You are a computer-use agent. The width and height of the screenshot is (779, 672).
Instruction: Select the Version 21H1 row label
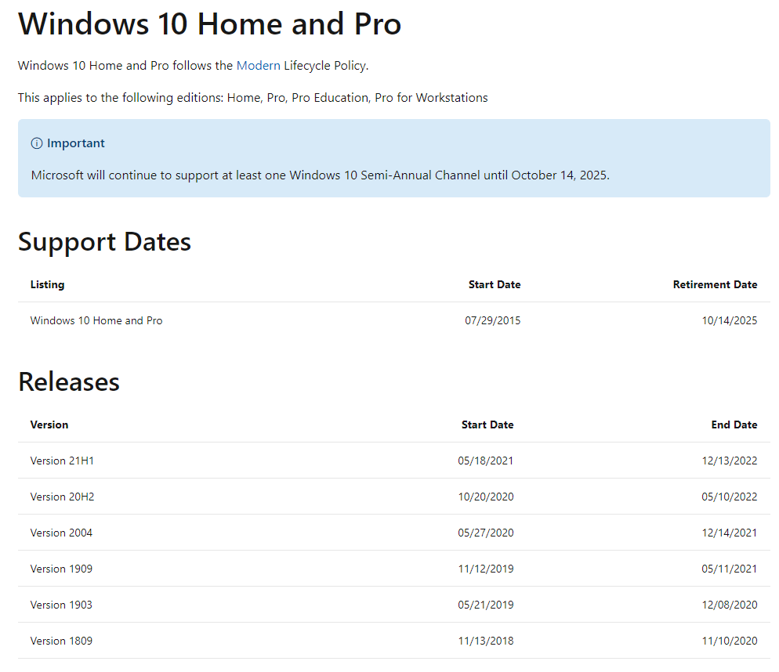tap(62, 461)
